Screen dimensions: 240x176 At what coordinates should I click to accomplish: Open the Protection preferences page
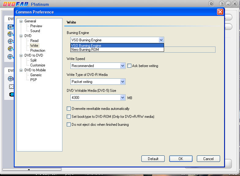[x=38, y=51]
